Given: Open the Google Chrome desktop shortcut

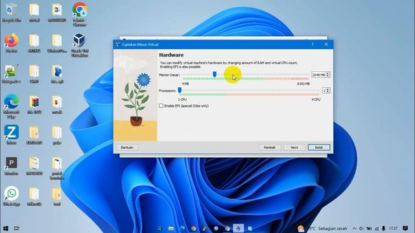Looking at the screenshot, I should pyautogui.click(x=80, y=14).
